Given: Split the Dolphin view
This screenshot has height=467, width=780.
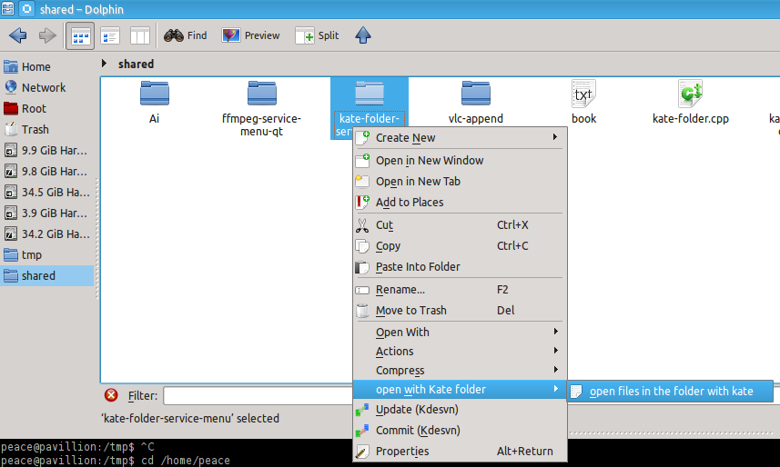Looking at the screenshot, I should pyautogui.click(x=317, y=35).
